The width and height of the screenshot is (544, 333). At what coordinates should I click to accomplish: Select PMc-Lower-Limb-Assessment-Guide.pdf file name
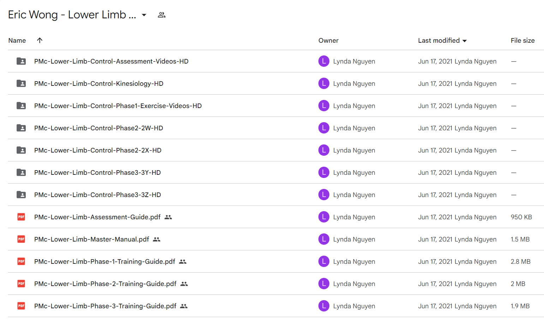[97, 217]
